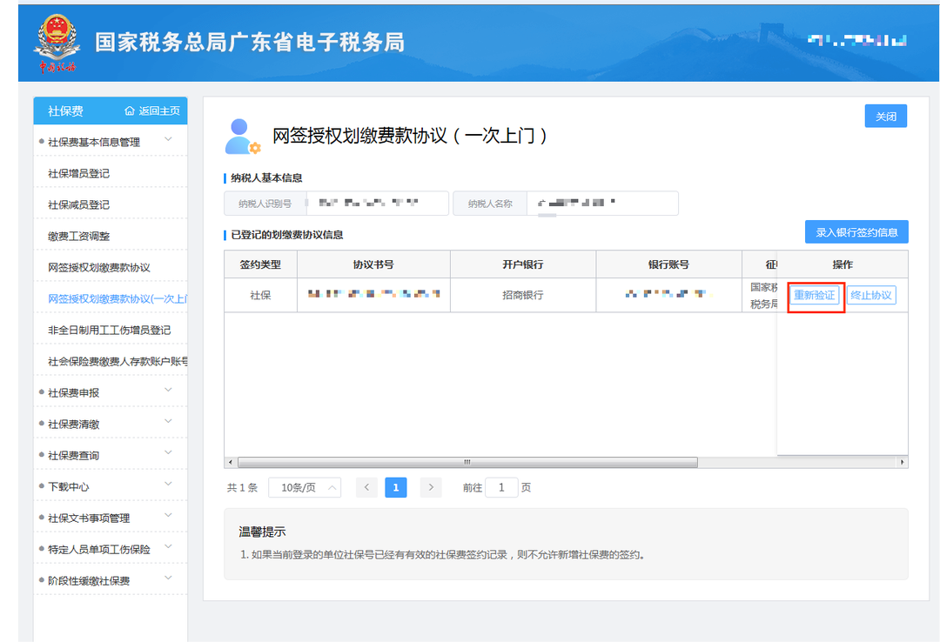This screenshot has height=642, width=940.
Task: Click the 操作 column header
Action: coord(843,264)
